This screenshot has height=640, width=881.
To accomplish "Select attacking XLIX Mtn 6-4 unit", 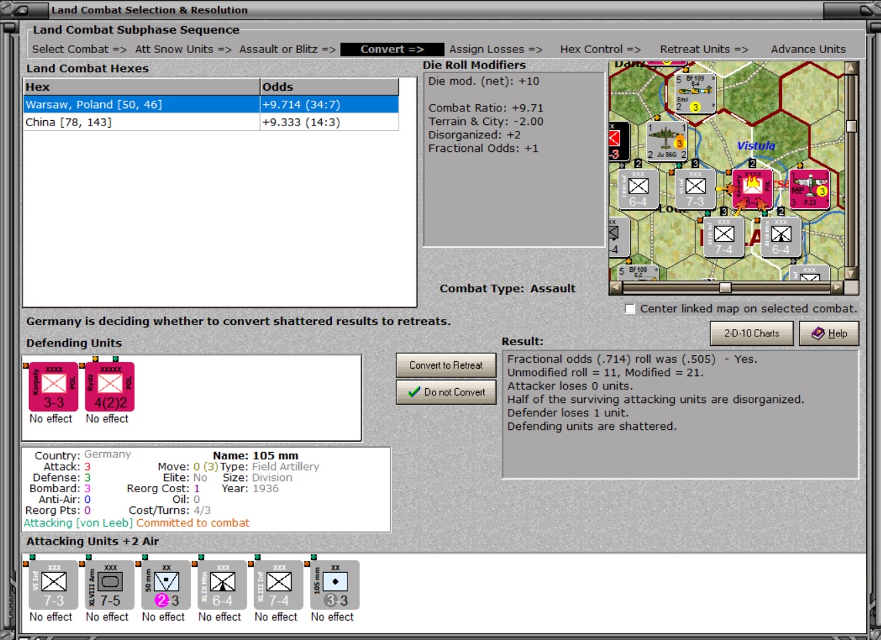I will (x=222, y=585).
